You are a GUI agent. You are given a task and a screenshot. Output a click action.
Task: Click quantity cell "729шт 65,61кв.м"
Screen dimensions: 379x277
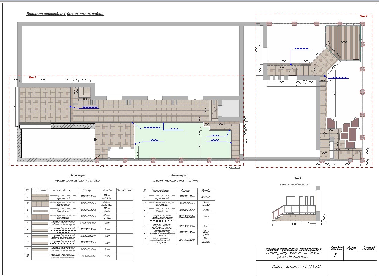tap(107, 197)
